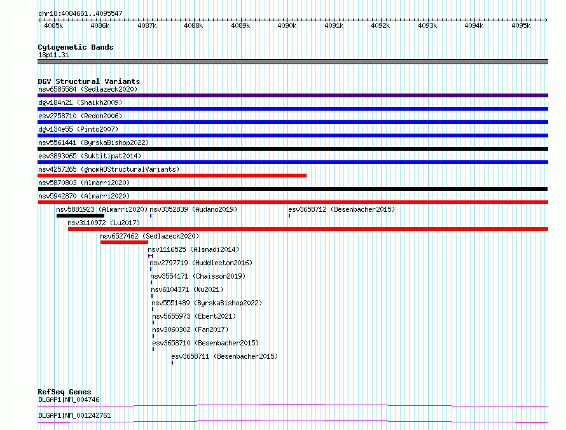The height and width of the screenshot is (430, 566).
Task: Open variant dgv184n21 (Shaikh2009) label
Action: 80,102
